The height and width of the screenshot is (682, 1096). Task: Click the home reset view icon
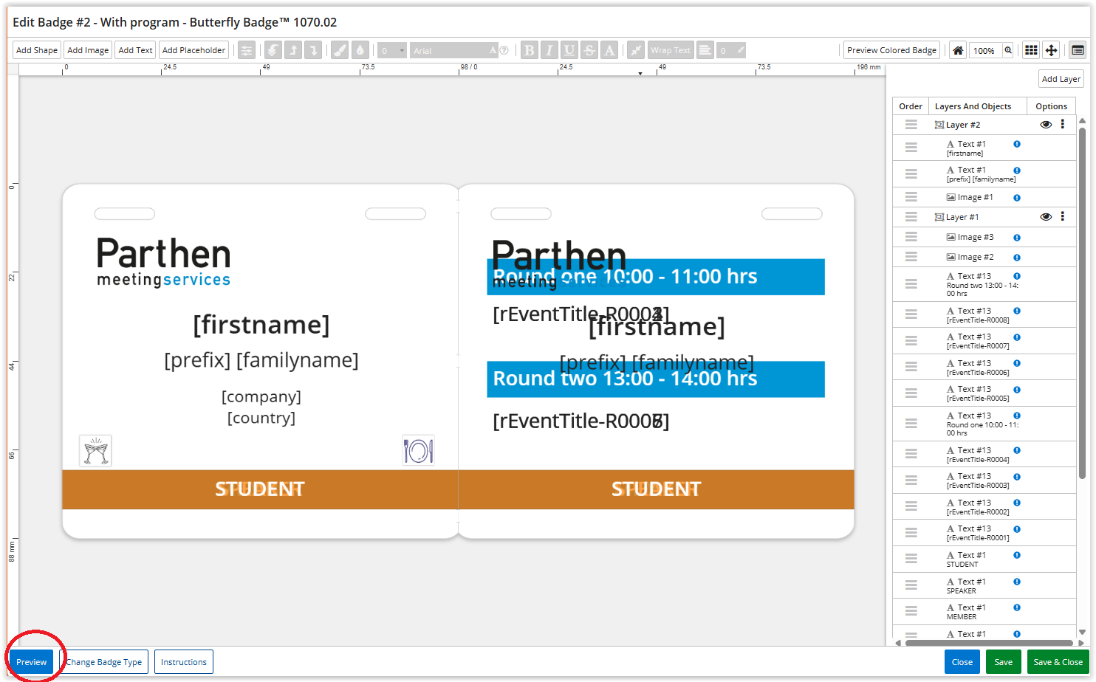point(957,50)
